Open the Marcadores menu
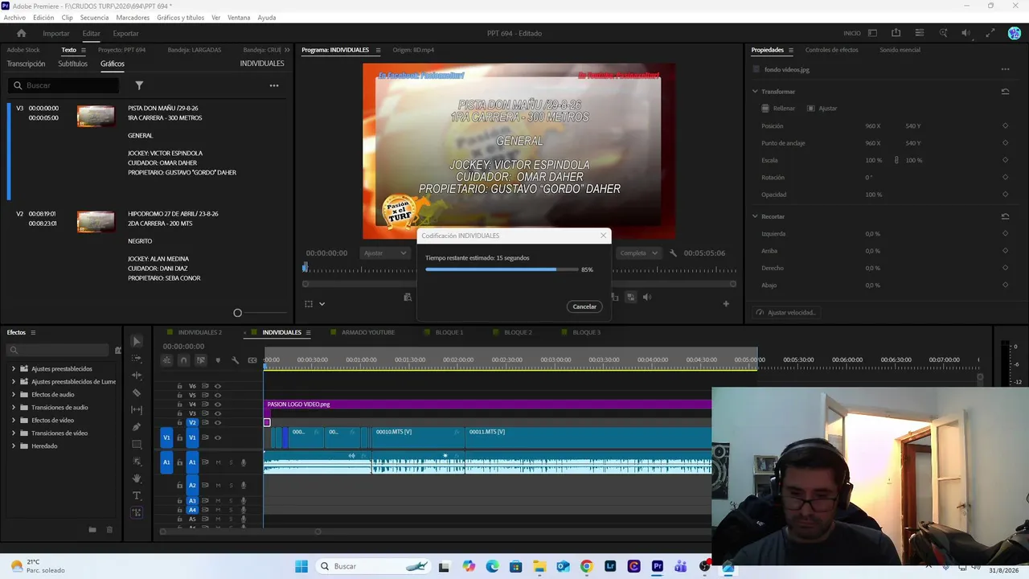 click(x=133, y=18)
